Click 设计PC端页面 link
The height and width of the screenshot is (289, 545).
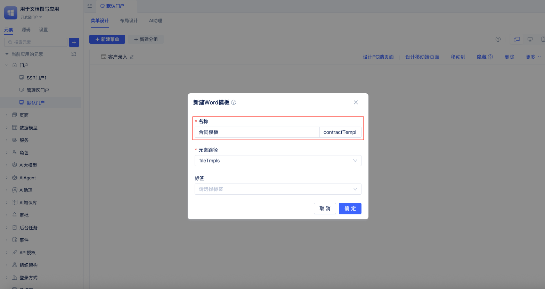pos(378,57)
